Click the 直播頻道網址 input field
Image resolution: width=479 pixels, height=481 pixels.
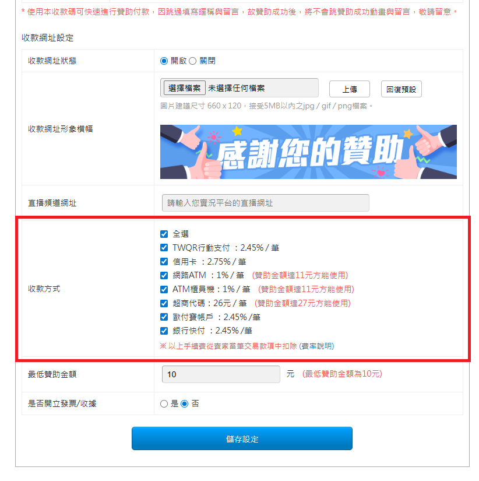(x=265, y=203)
